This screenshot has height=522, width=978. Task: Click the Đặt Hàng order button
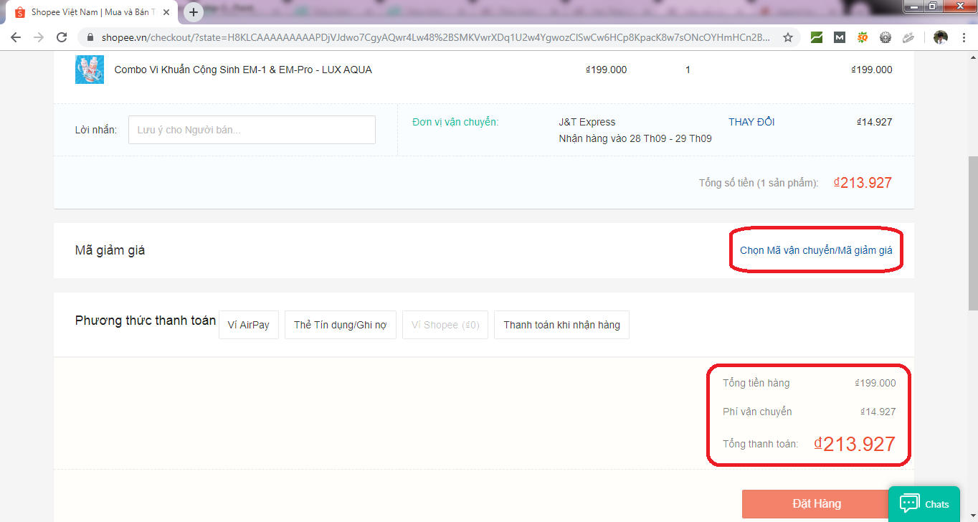point(817,503)
